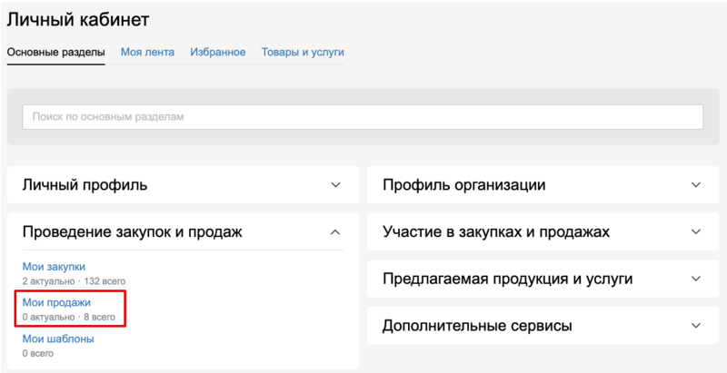Expand Предлагаемая продукция и услуги section title
Screen dimensions: 727x373
(507, 279)
